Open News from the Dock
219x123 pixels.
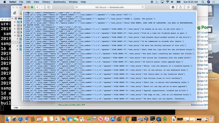coord(101,119)
